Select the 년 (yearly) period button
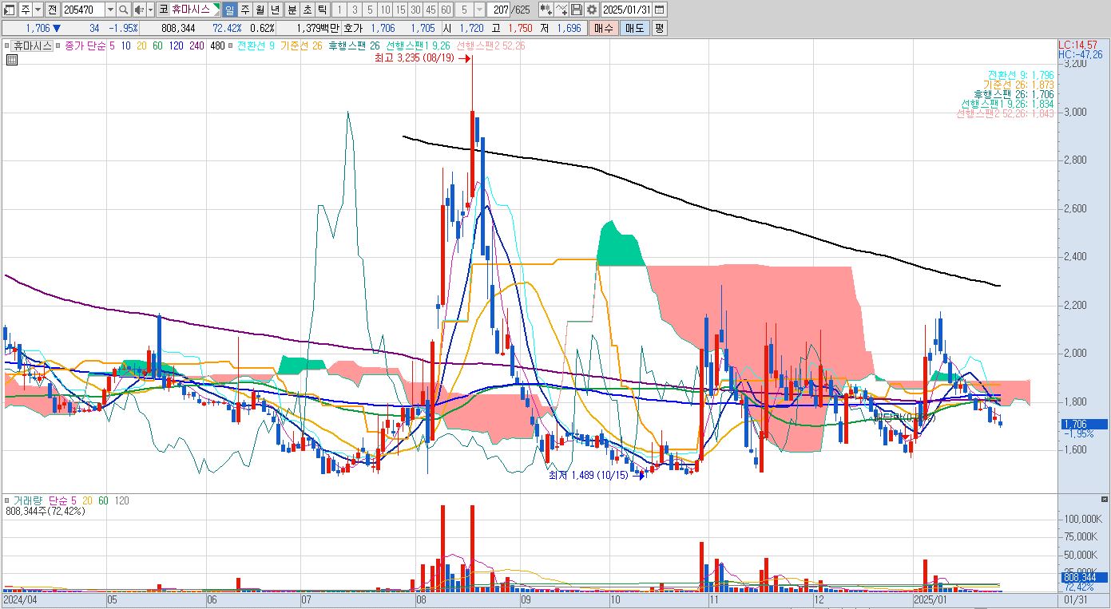The width and height of the screenshot is (1111, 609). pos(275,10)
